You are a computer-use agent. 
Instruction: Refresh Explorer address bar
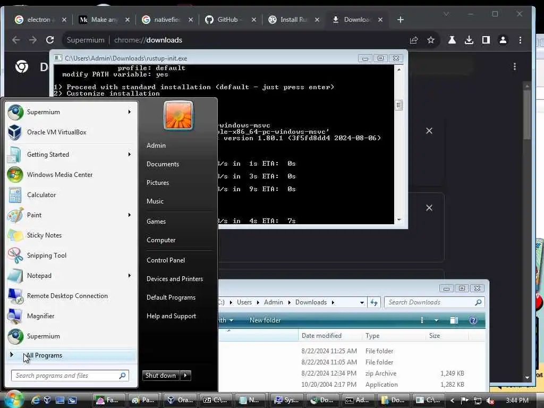(373, 302)
